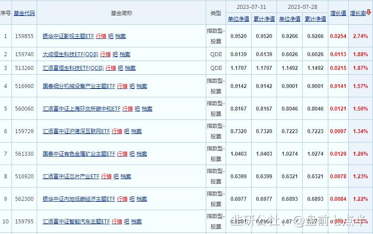Open 行情 for 银华中证内地低碳经济主题ETF
The height and width of the screenshot is (234, 373).
tap(122, 199)
